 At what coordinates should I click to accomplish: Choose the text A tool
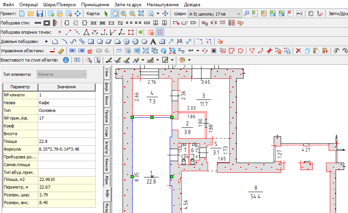click(153, 41)
